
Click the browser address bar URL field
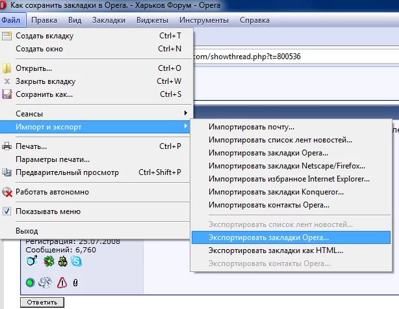[x=292, y=57]
